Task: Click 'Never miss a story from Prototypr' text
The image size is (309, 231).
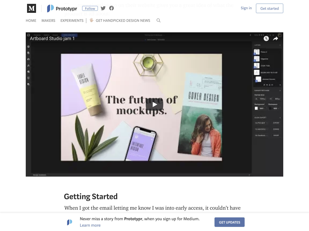Action: 140,219
